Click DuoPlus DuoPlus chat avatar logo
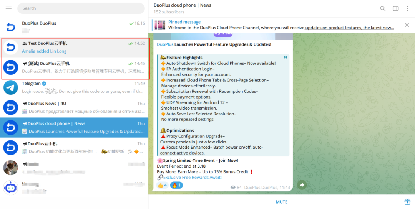This screenshot has width=415, height=209. click(11, 27)
